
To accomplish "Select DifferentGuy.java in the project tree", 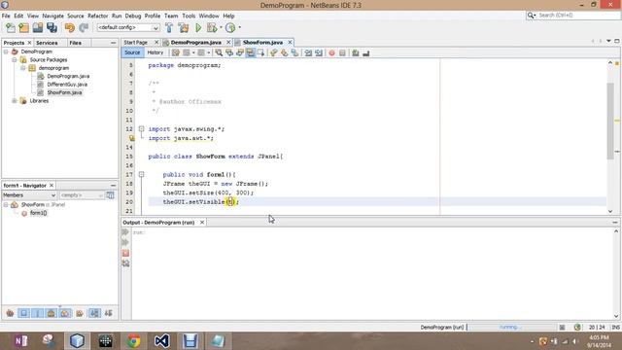I will click(x=67, y=85).
